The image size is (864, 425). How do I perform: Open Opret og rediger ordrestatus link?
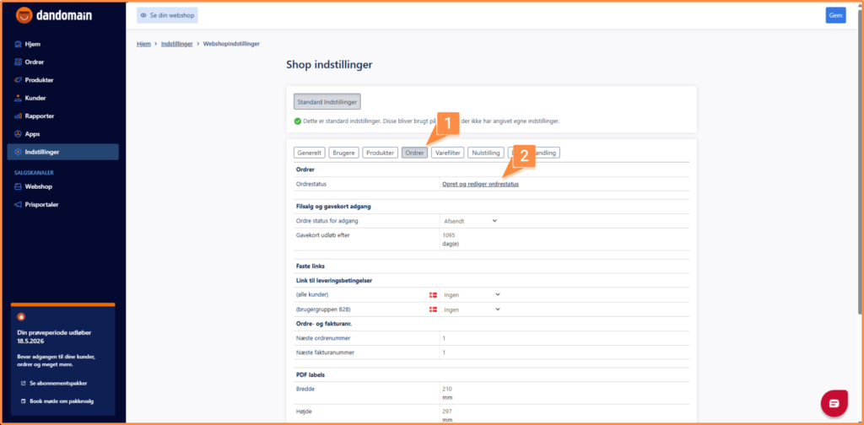pos(480,184)
